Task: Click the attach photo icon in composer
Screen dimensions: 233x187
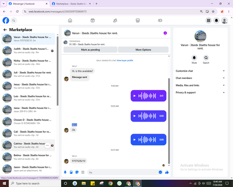Action: [x=71, y=172]
